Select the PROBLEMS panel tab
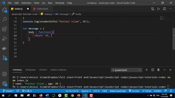Image resolution: width=175 pixels, height=98 pixels. 31,70
